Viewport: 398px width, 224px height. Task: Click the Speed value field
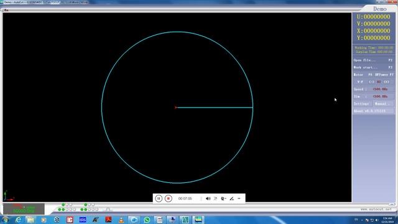pyautogui.click(x=380, y=89)
